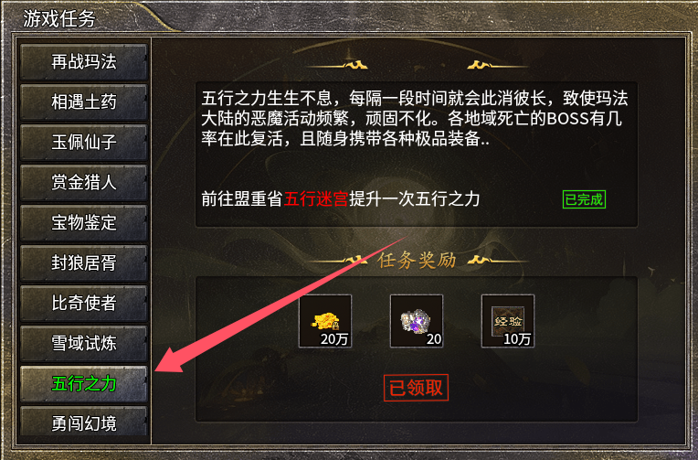Open the 再战玛法 quest

(x=84, y=61)
